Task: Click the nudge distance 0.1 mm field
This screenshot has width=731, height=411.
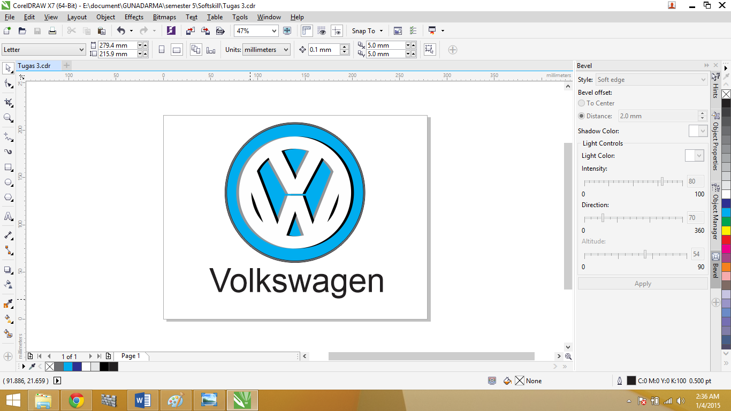Action: (x=324, y=50)
